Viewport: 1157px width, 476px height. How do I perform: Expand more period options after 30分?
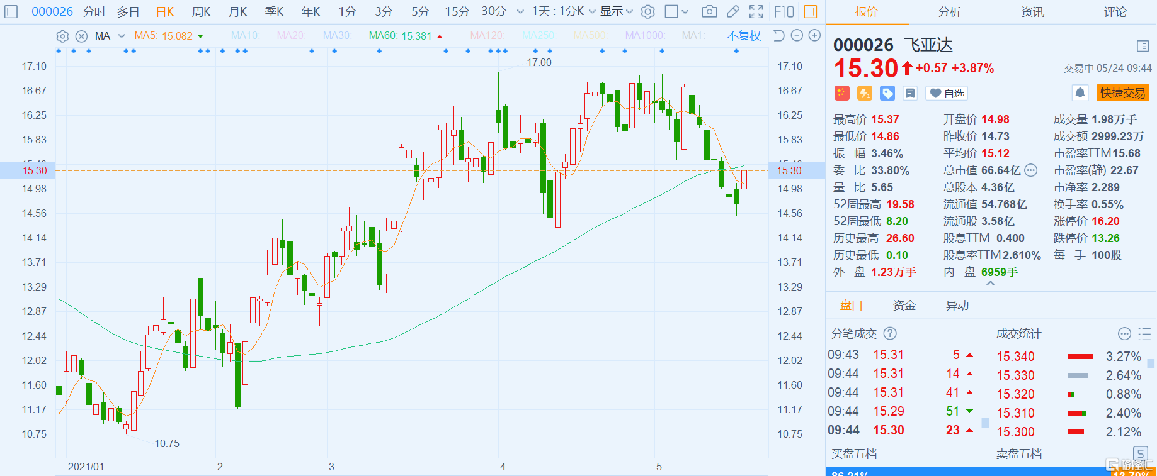coord(520,11)
